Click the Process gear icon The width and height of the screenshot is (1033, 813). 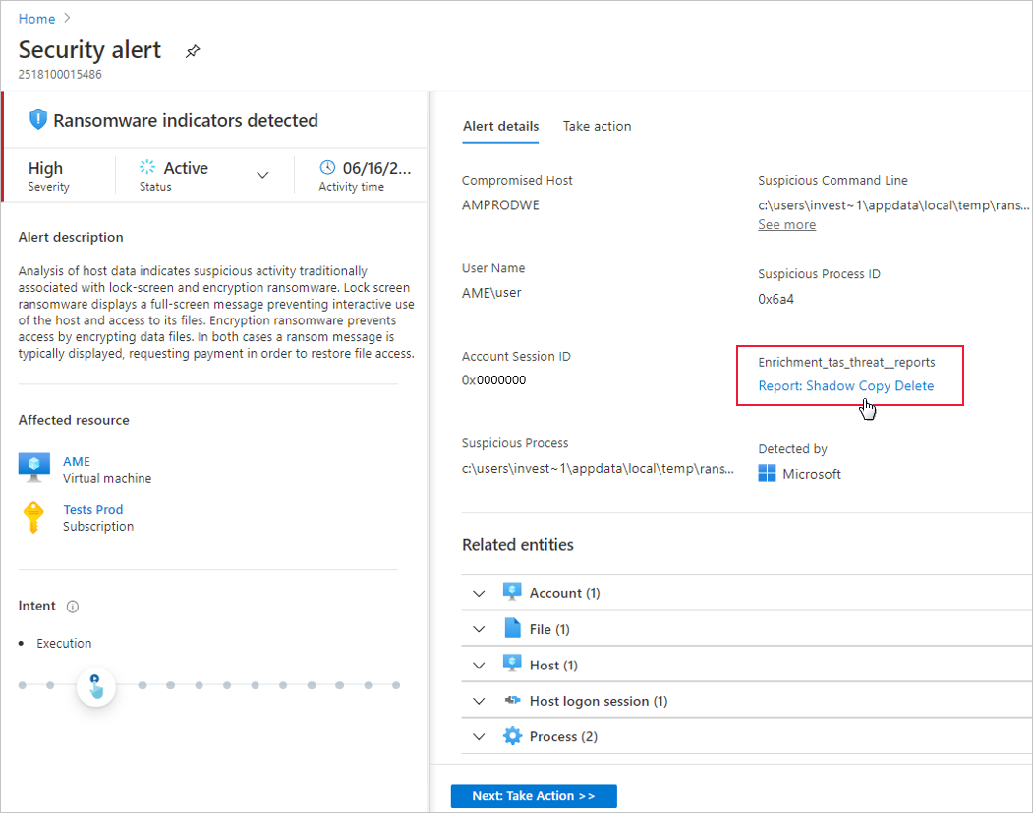coord(512,736)
